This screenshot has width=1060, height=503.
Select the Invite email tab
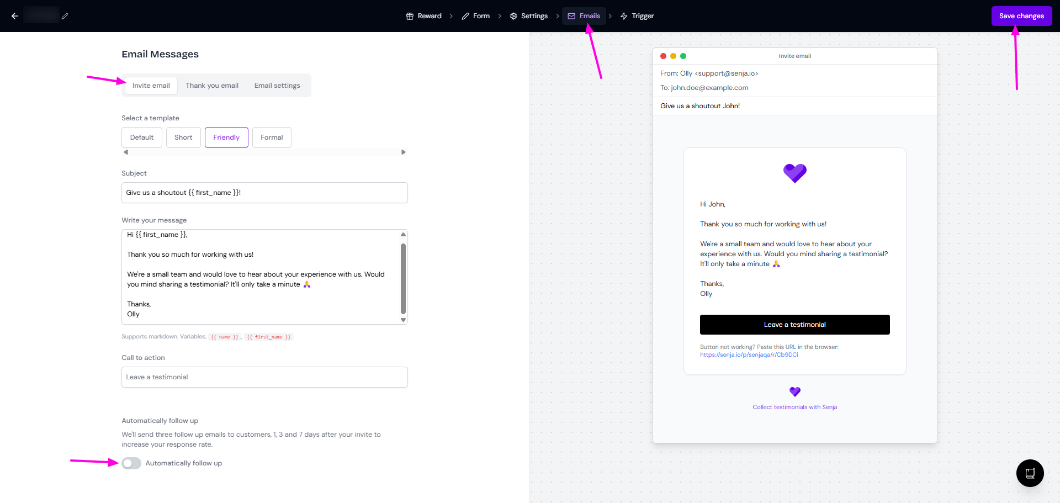click(150, 85)
